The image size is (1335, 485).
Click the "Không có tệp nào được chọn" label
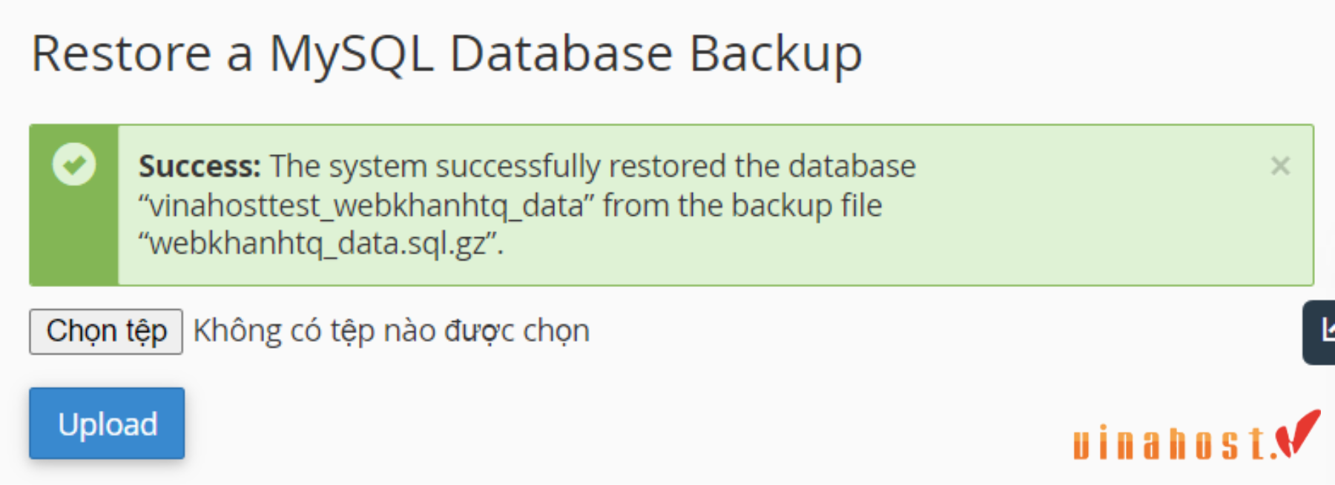[392, 331]
